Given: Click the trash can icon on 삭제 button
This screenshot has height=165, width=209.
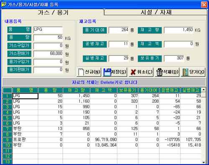Looking at the screenshot, I should pyautogui.click(x=159, y=72).
